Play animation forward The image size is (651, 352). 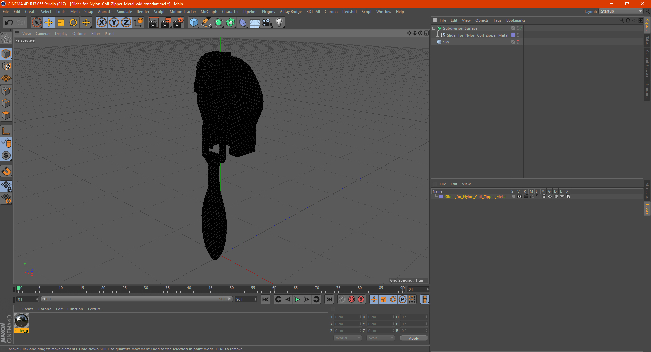pyautogui.click(x=297, y=299)
